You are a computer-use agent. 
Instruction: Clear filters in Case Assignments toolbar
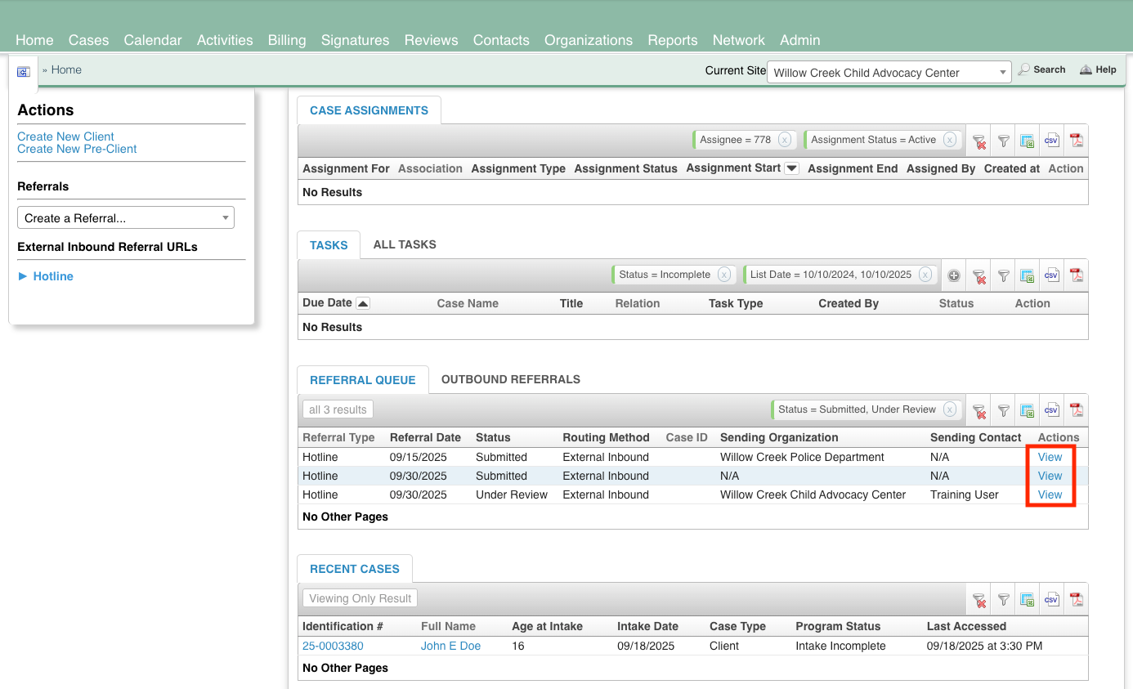[978, 141]
